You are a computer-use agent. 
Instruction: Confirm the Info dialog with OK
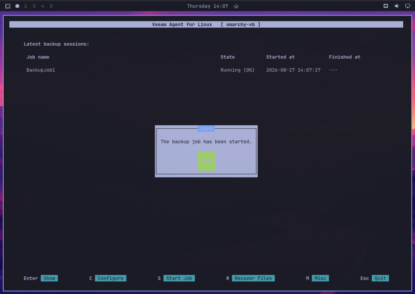206,161
